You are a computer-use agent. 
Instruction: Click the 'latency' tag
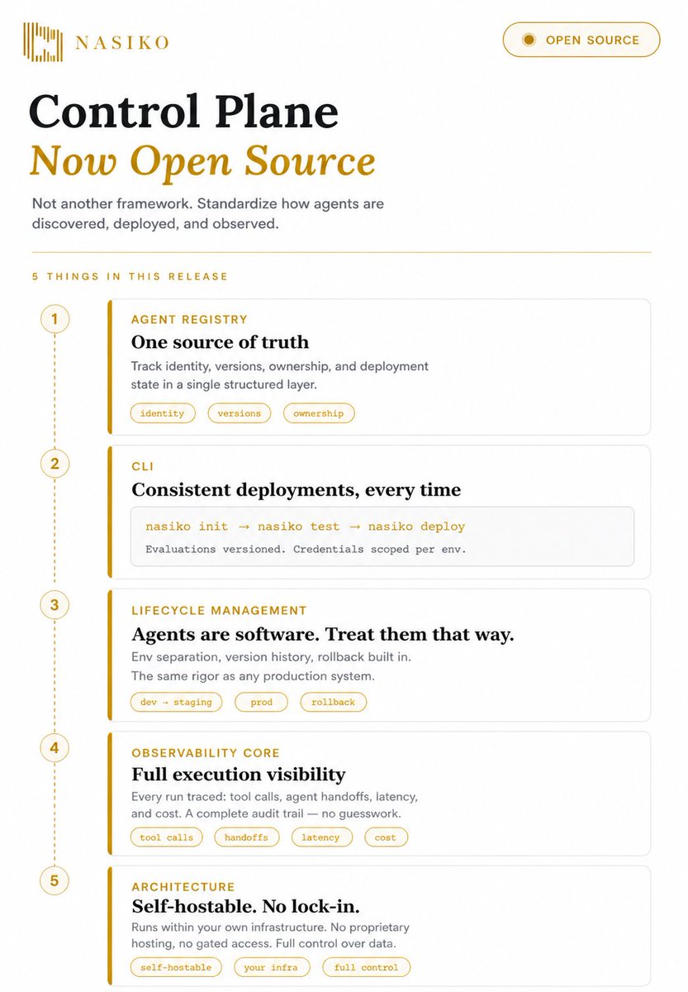[321, 837]
